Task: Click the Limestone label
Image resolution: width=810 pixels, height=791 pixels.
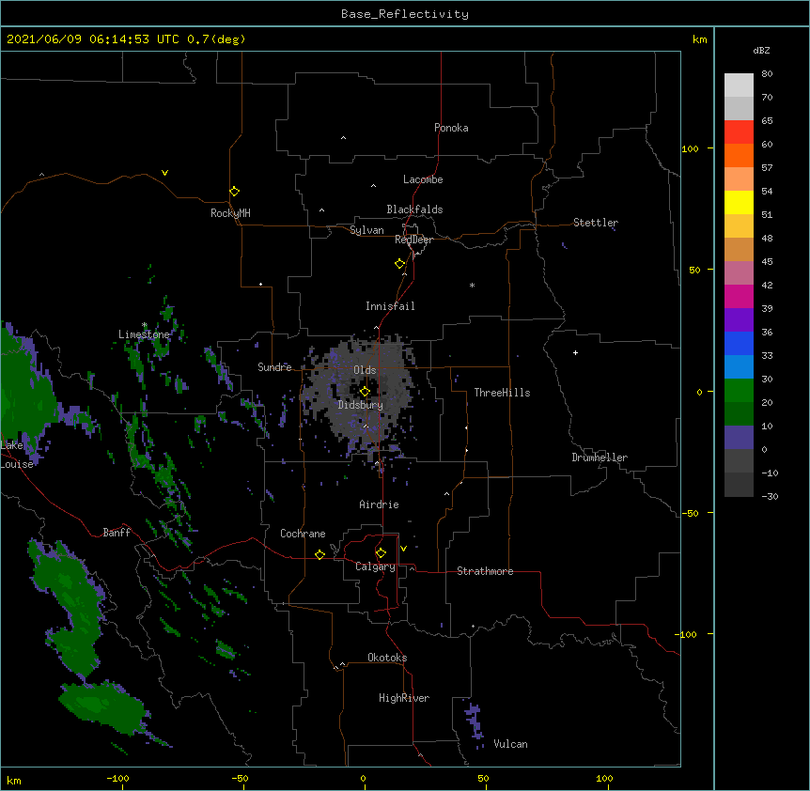Action: [144, 334]
